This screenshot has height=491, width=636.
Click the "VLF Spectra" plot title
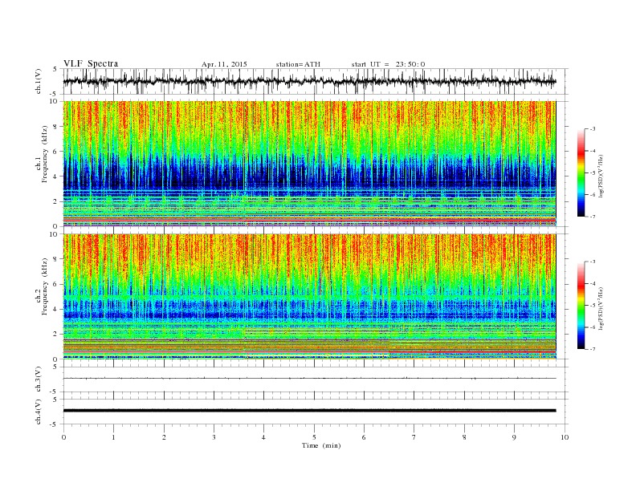[91, 63]
